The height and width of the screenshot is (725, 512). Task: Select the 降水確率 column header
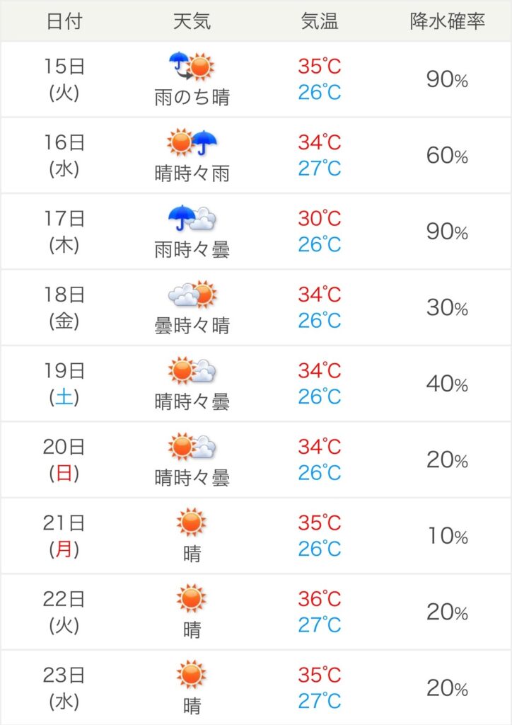448,21
